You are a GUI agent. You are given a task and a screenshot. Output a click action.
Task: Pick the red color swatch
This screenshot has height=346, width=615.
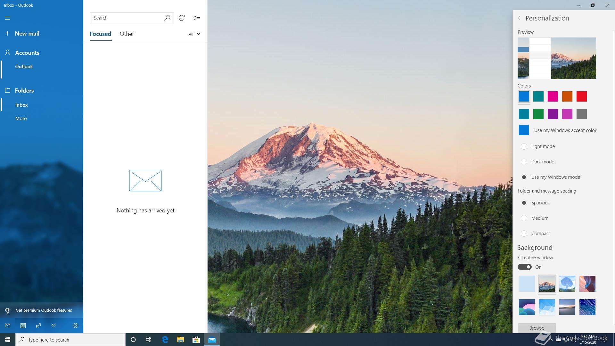pos(581,96)
